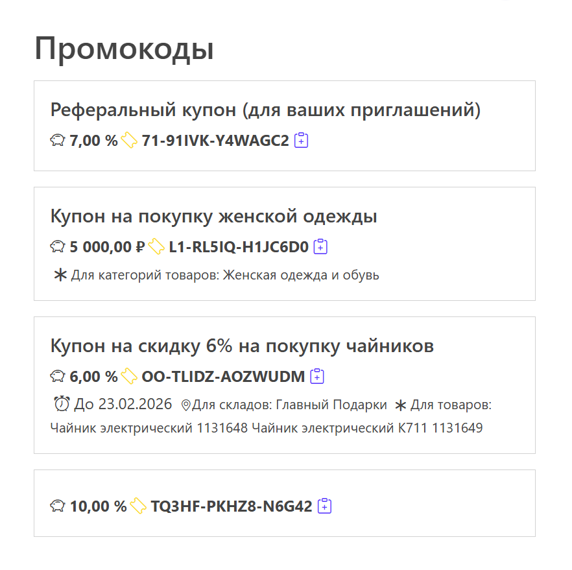Click the asterisk icon near Женская одежда note
The height and width of the screenshot is (570, 572).
61,274
